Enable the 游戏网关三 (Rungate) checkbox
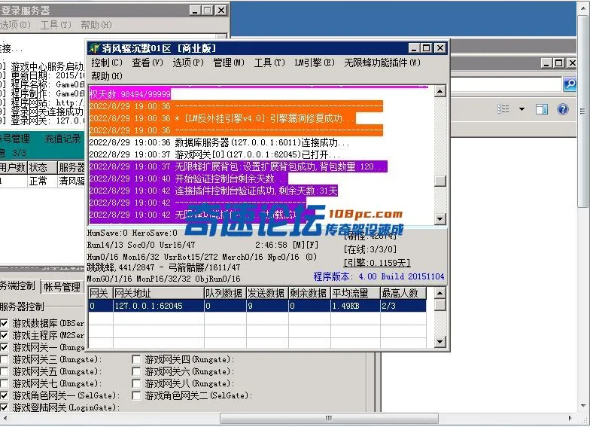 click(x=5, y=359)
